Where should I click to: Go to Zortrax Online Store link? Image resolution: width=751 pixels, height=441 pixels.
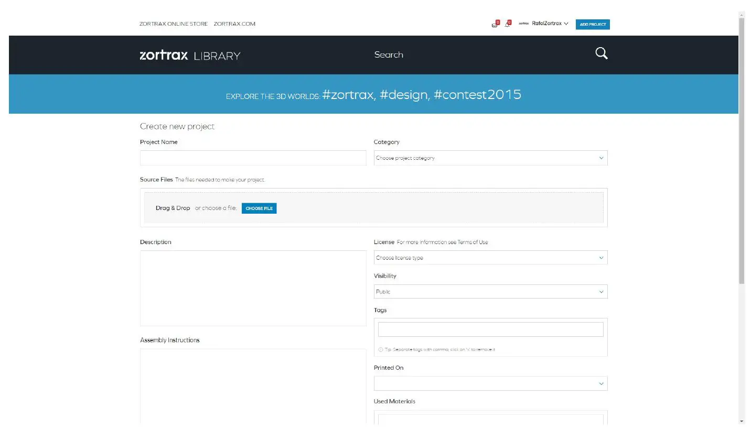tap(173, 24)
